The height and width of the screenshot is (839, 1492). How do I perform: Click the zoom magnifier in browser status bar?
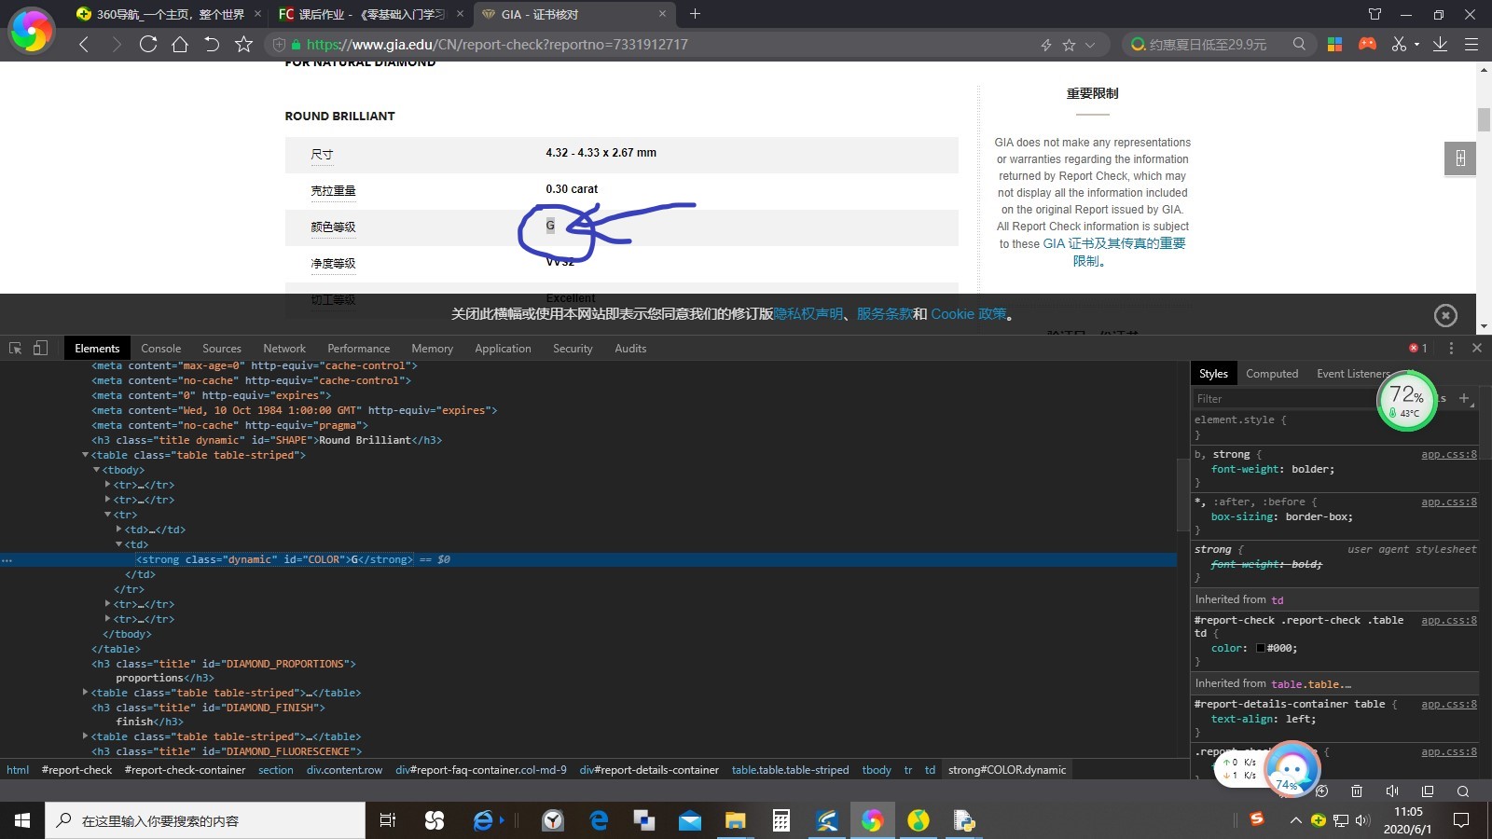click(1463, 791)
